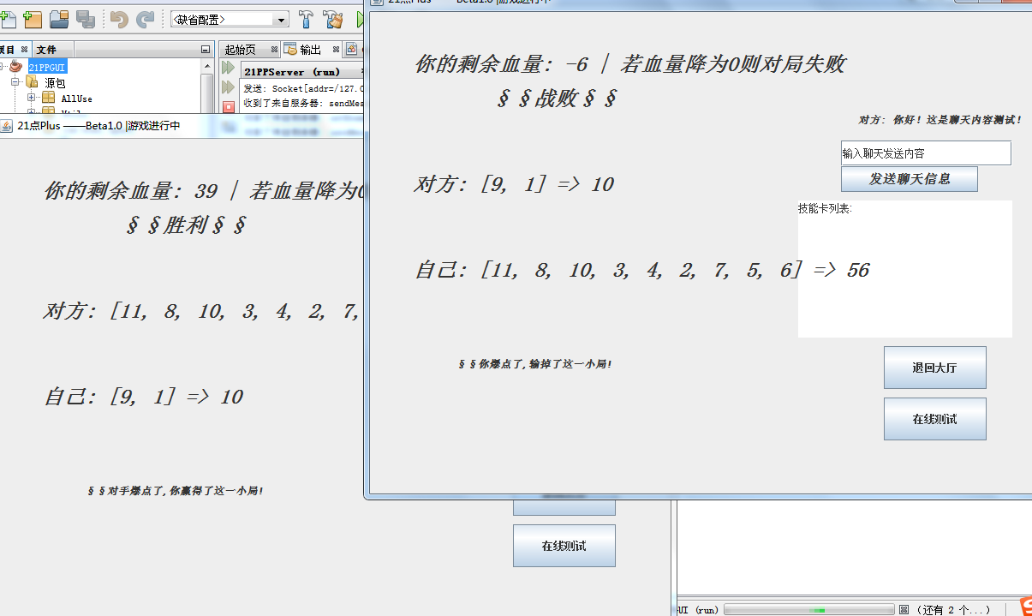Click the "§ §胜利§ §" result text
The image size is (1032, 616).
click(187, 225)
